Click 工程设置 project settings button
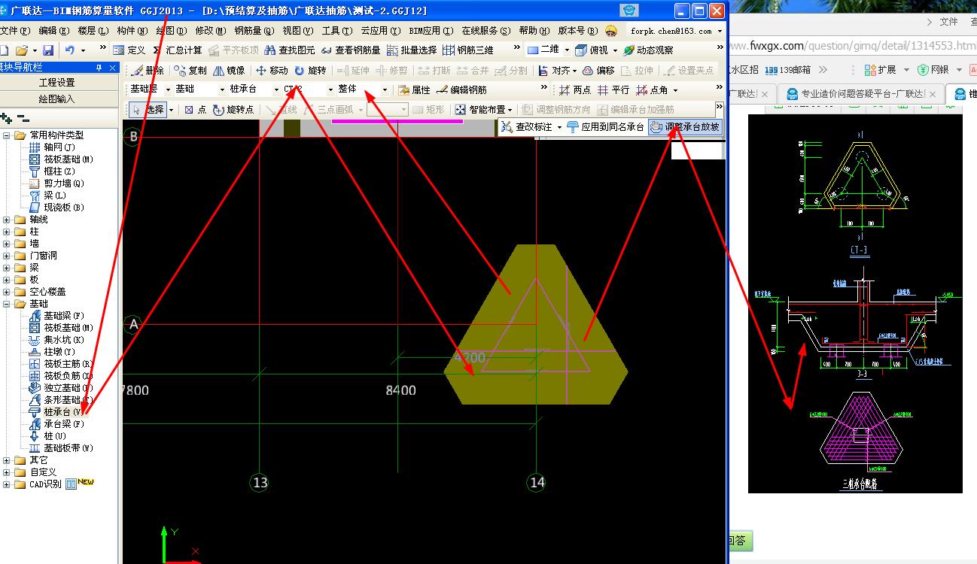Screen dimensions: 977x564 pyautogui.click(x=57, y=83)
